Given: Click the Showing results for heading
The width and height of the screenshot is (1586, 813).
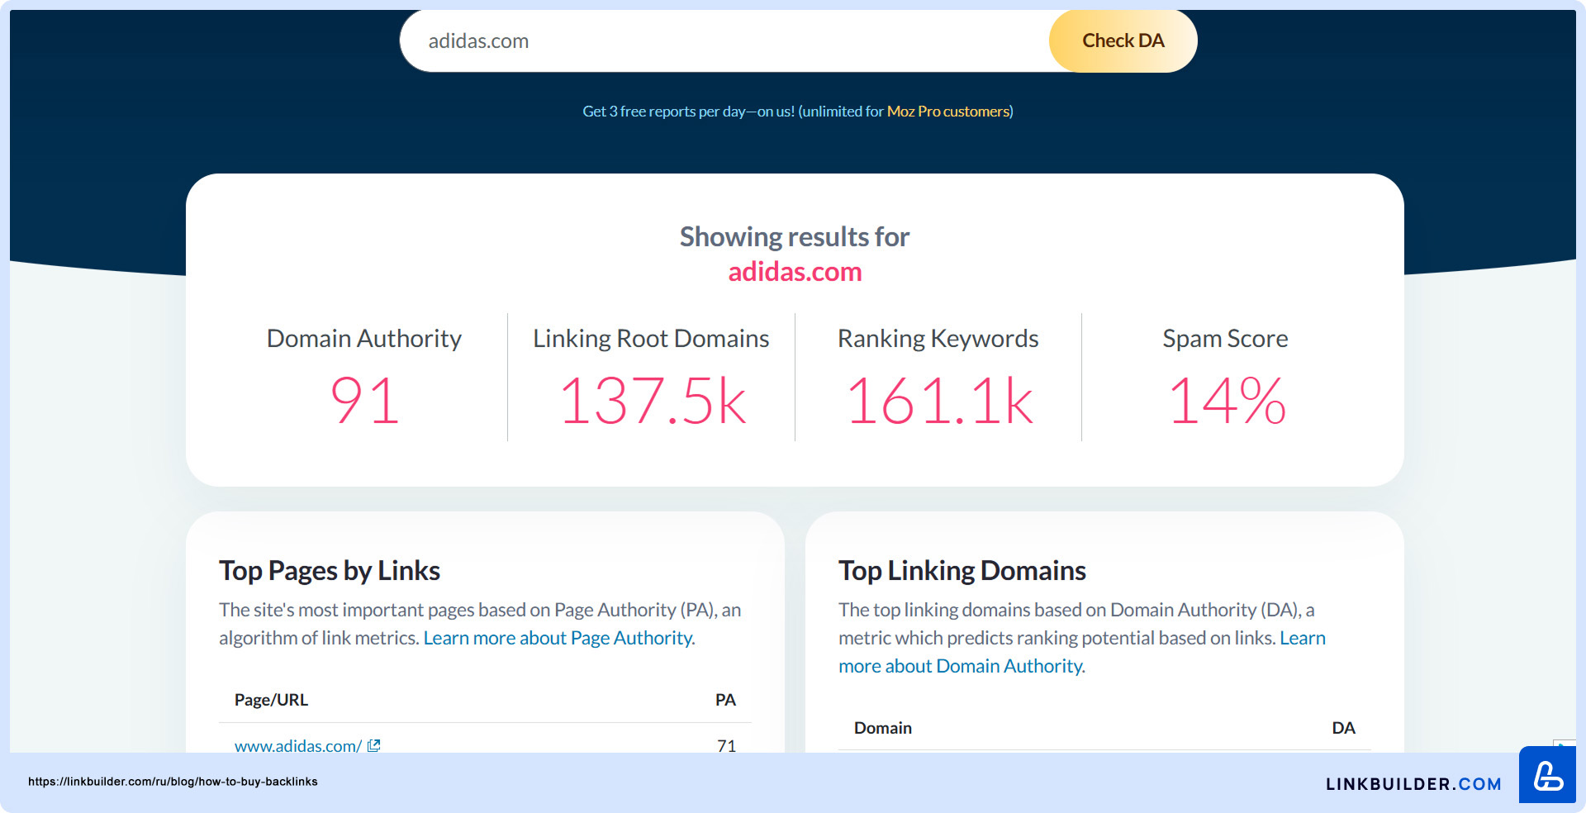Looking at the screenshot, I should pyautogui.click(x=795, y=237).
